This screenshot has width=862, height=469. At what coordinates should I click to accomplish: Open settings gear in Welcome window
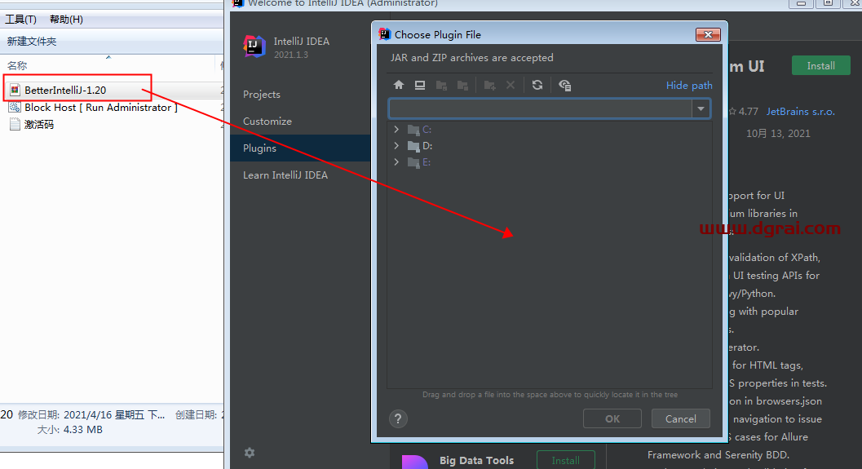[x=250, y=453]
